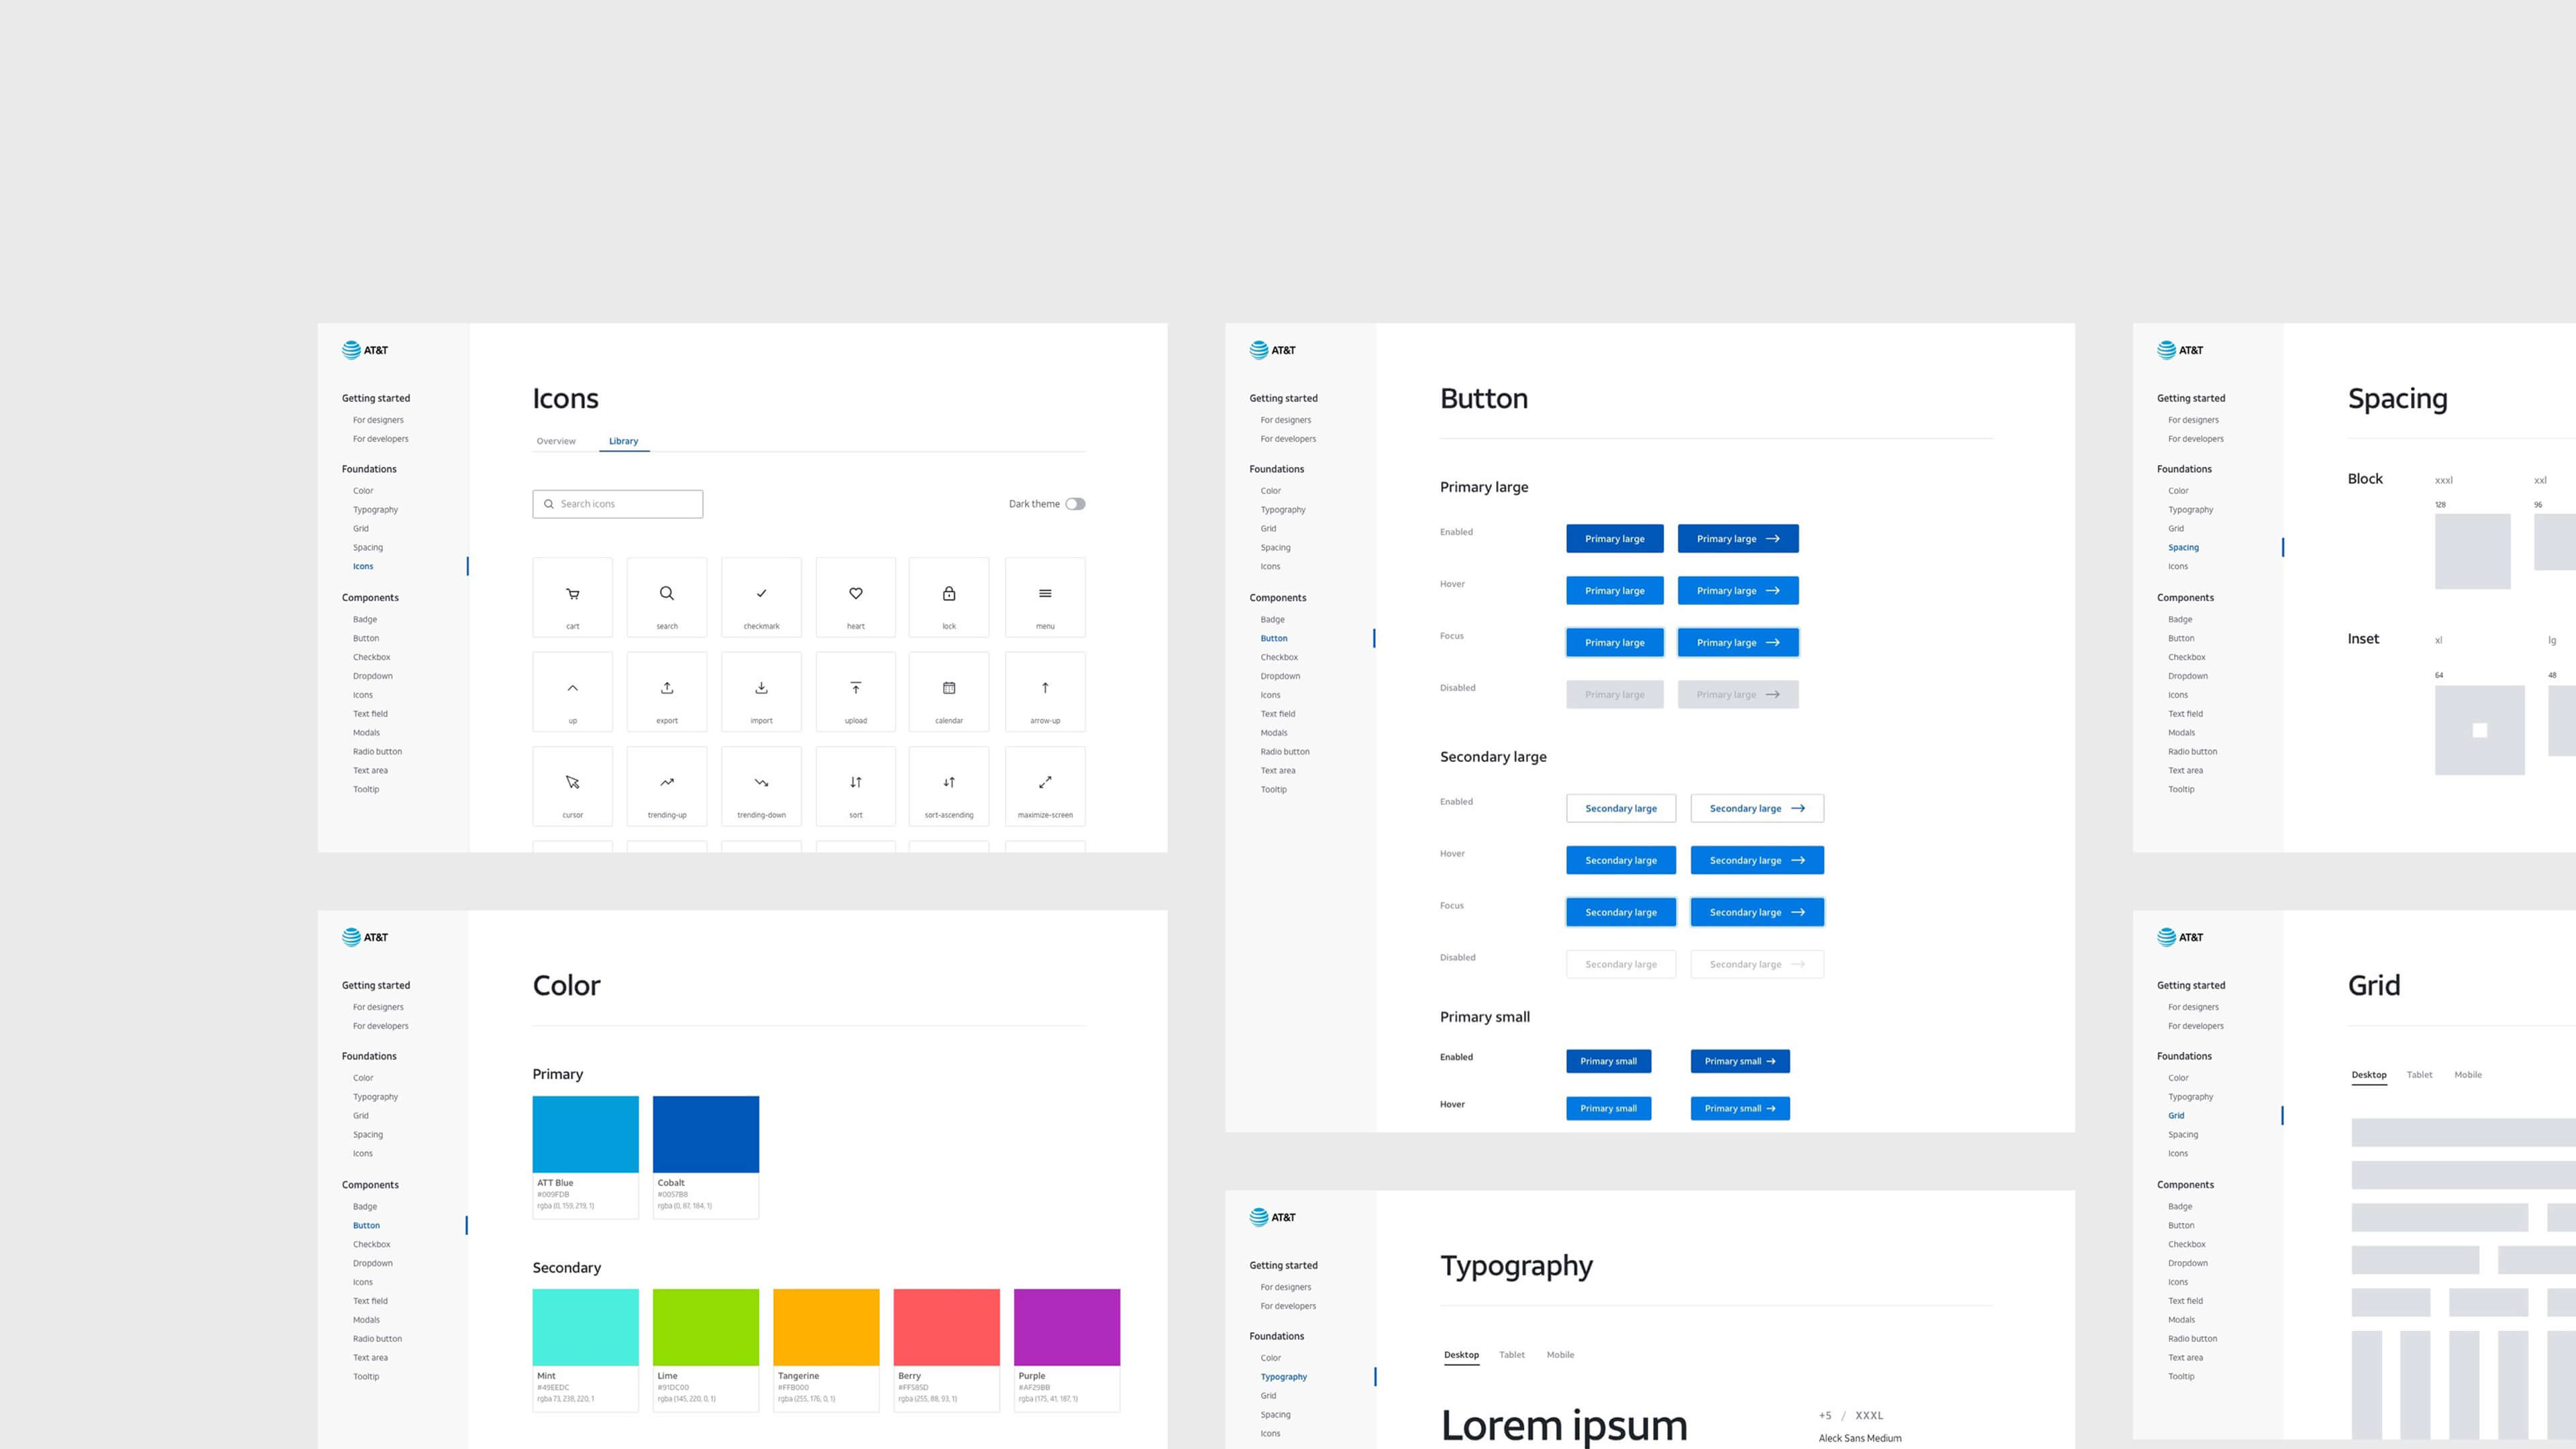This screenshot has height=1449, width=2576.
Task: Open Grid in Button page sidebar
Action: (x=1268, y=529)
